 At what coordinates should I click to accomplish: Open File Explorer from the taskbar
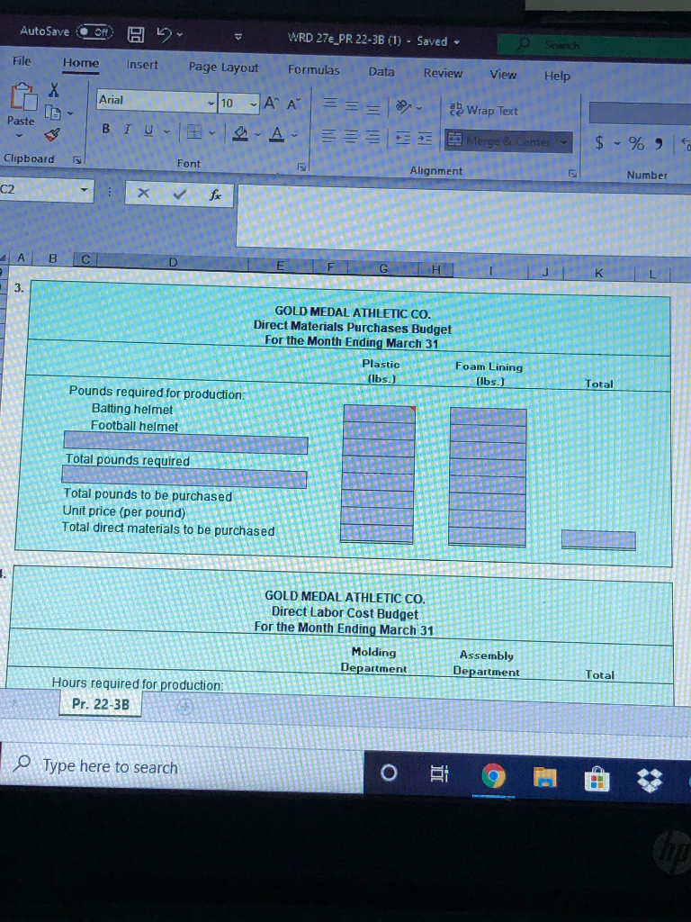coord(544,777)
